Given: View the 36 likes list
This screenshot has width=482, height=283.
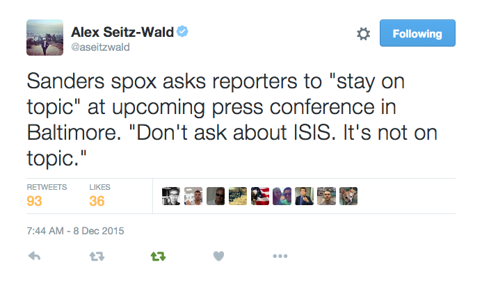Looking at the screenshot, I should (x=99, y=196).
